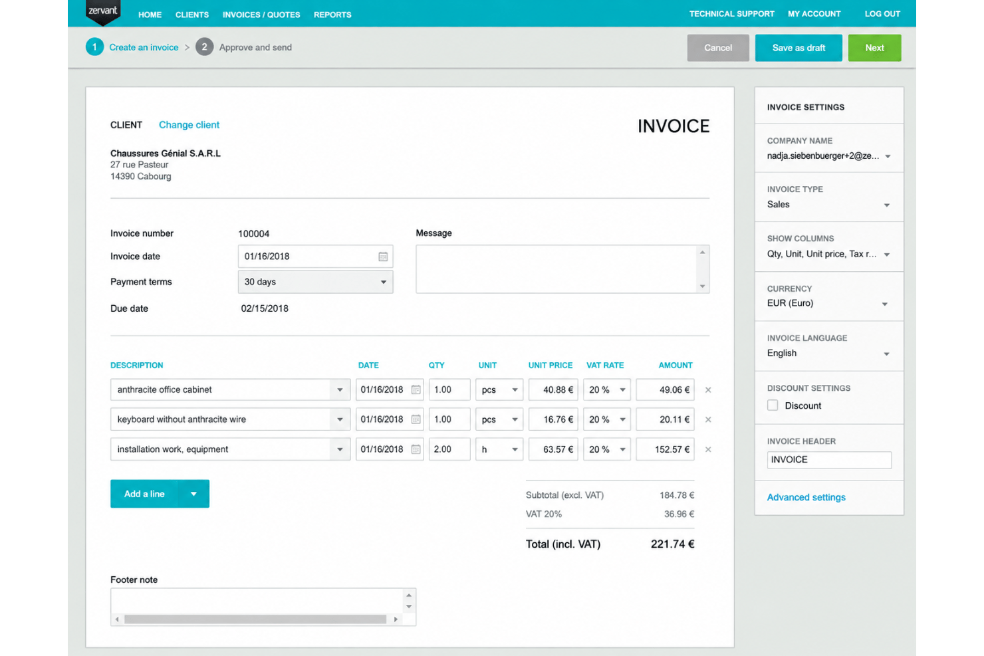The image size is (984, 656).
Task: Click the Change client link
Action: point(189,125)
